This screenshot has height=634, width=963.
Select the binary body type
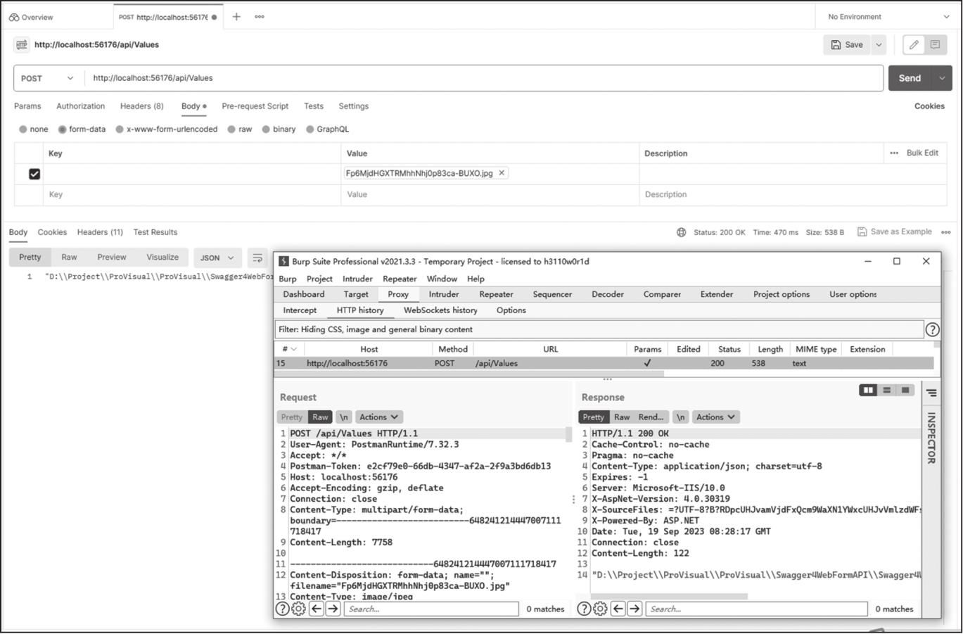pyautogui.click(x=266, y=129)
